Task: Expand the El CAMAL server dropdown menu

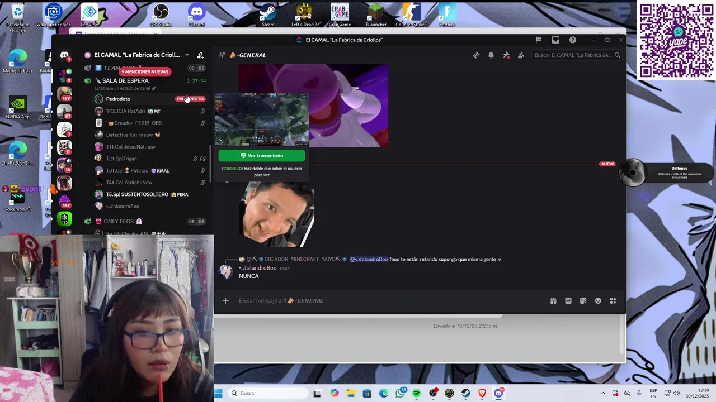Action: tap(187, 55)
